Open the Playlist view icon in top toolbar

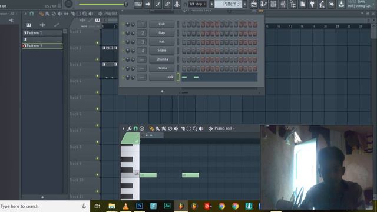(254, 4)
